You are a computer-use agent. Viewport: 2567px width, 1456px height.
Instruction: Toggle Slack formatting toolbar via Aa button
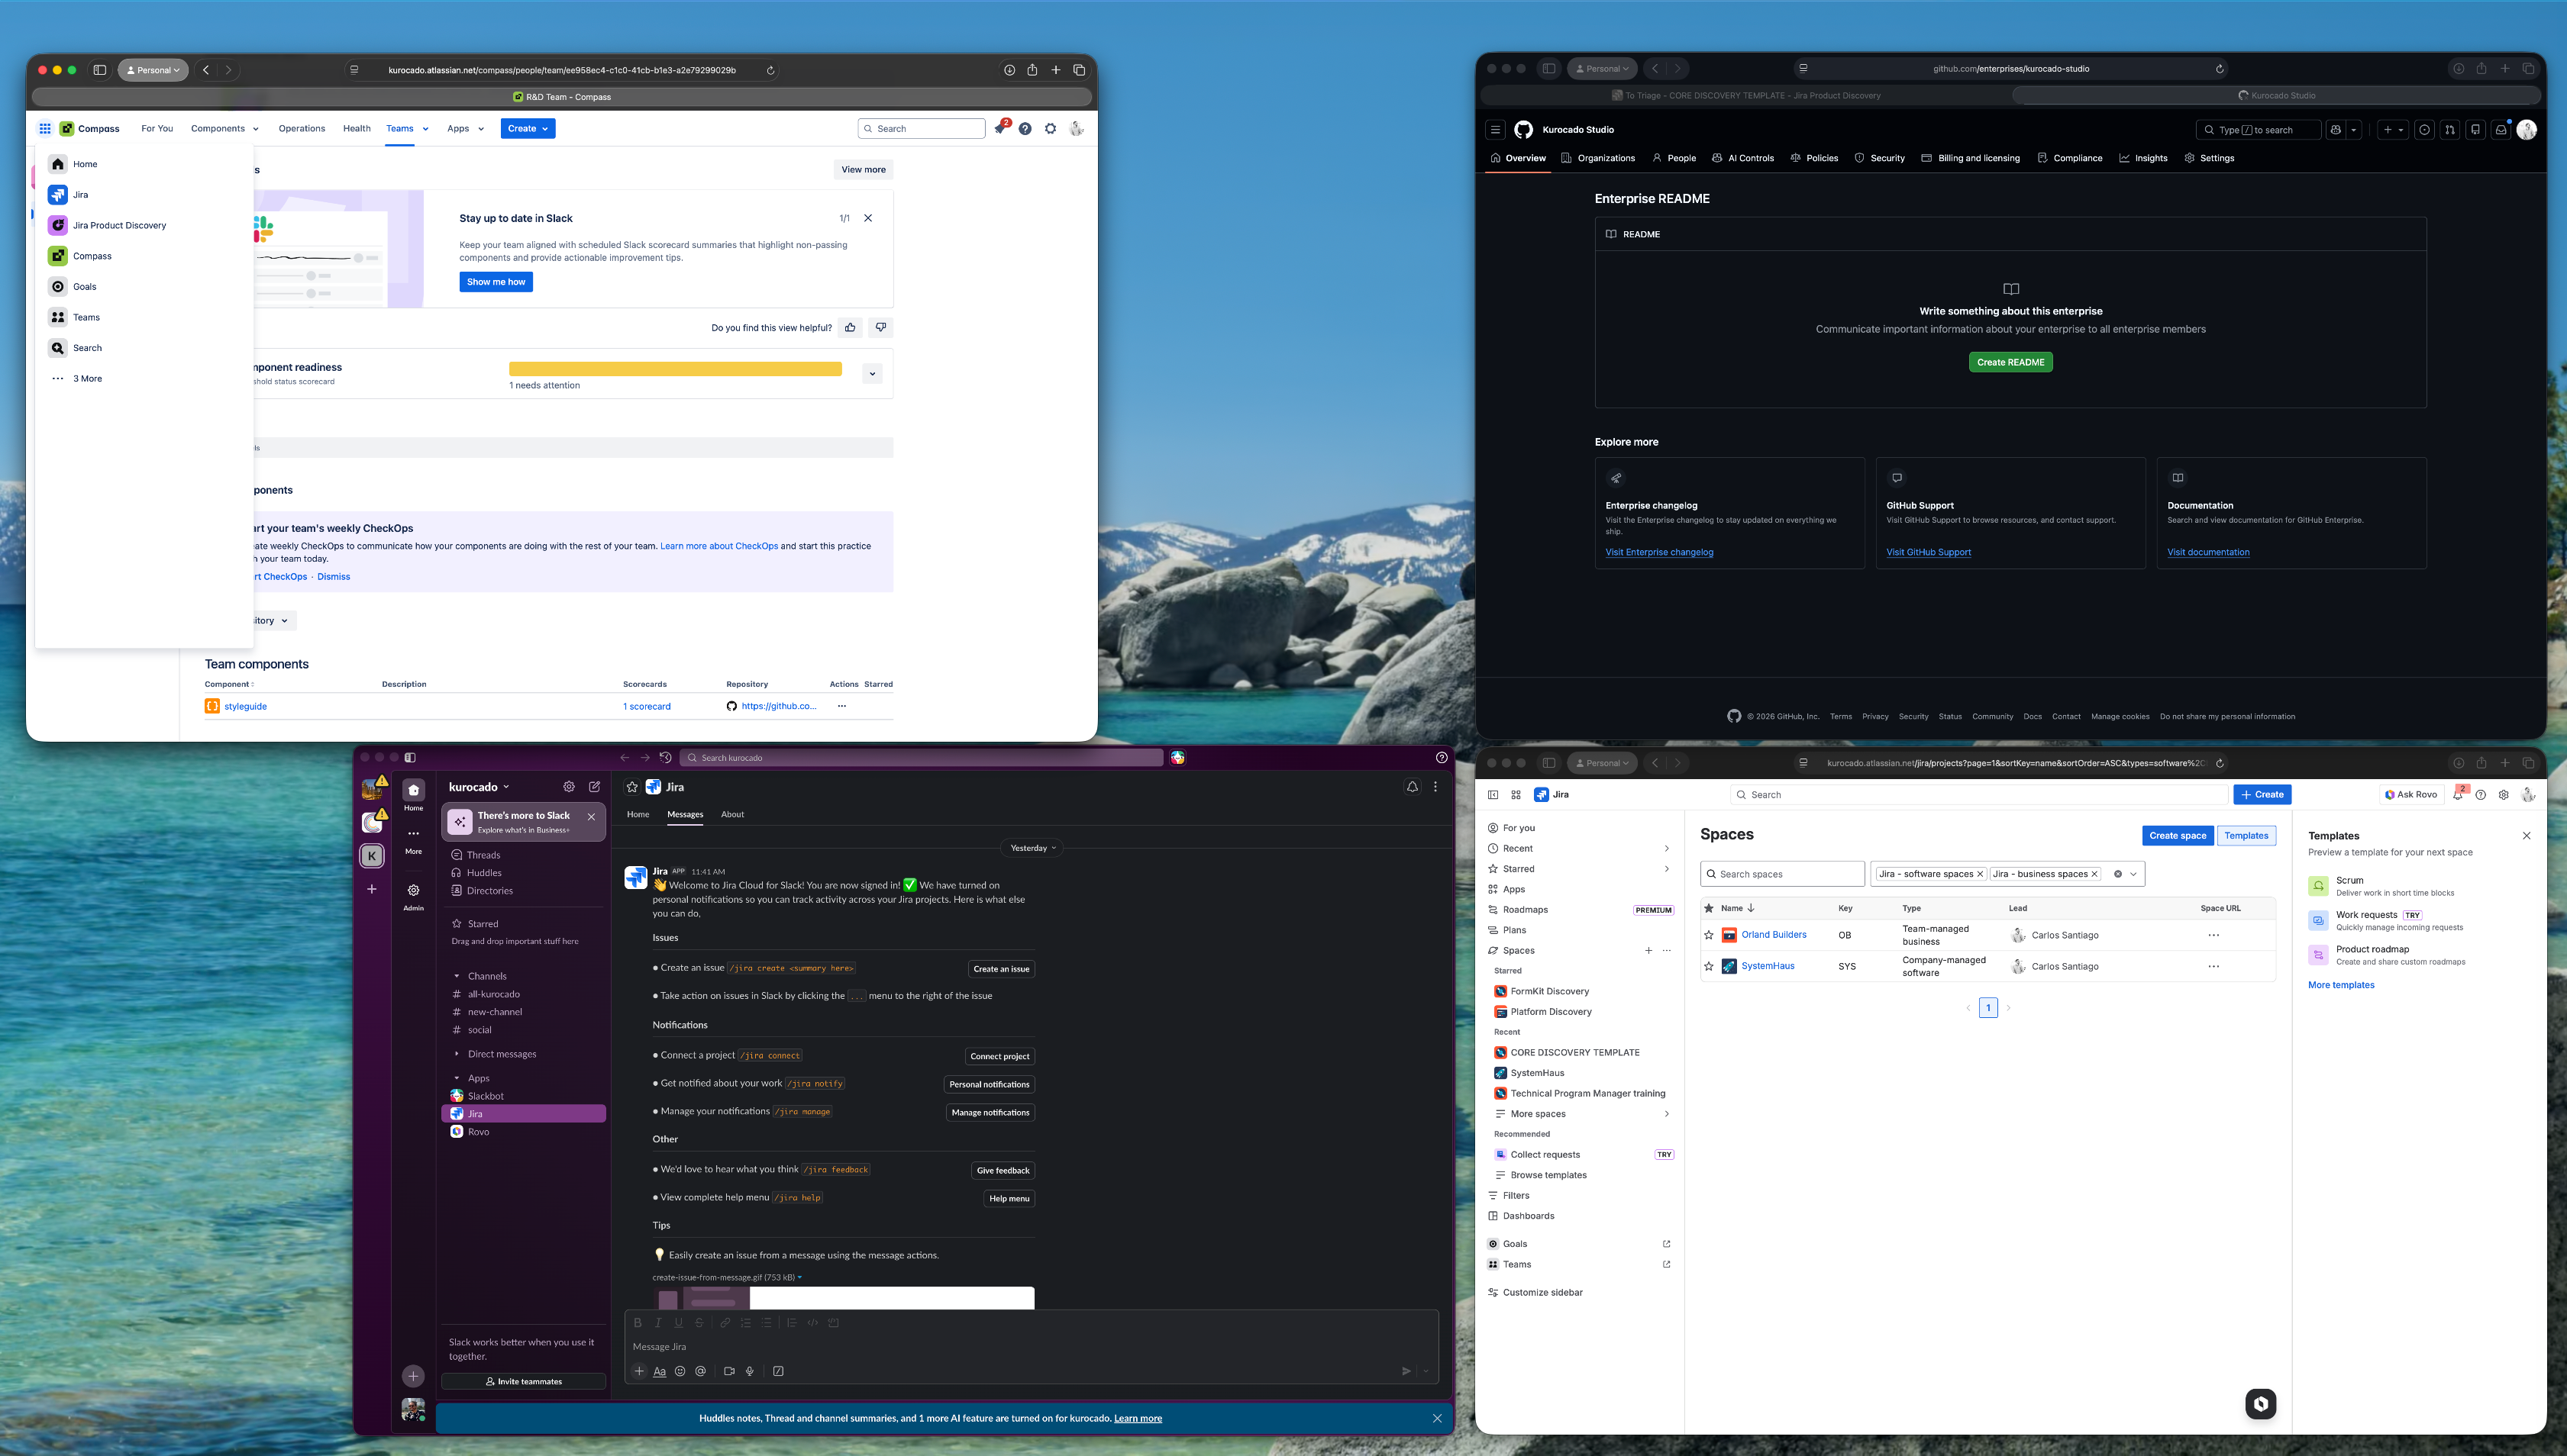(659, 1371)
